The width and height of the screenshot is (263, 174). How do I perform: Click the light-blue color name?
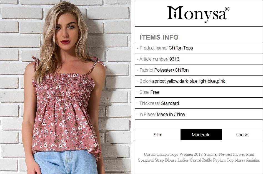click(207, 81)
